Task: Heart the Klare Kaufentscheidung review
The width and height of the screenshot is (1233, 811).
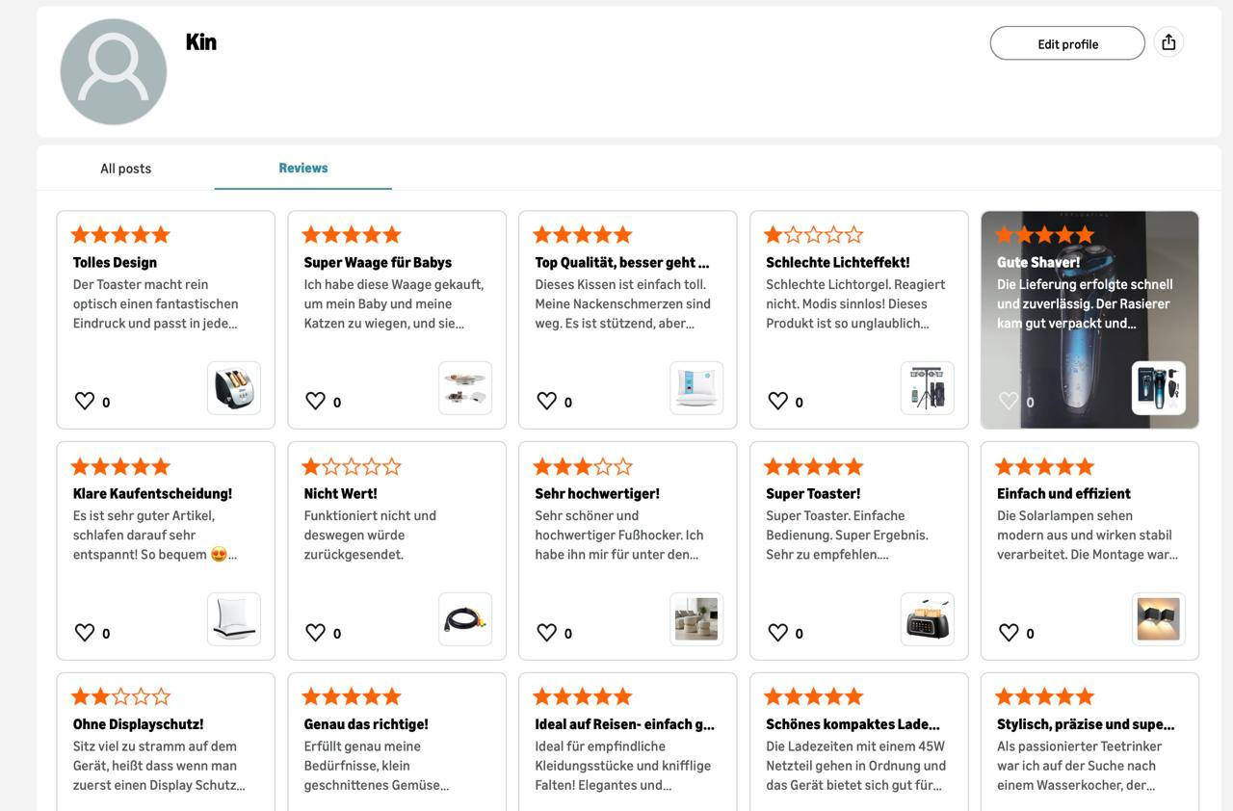Action: point(85,633)
